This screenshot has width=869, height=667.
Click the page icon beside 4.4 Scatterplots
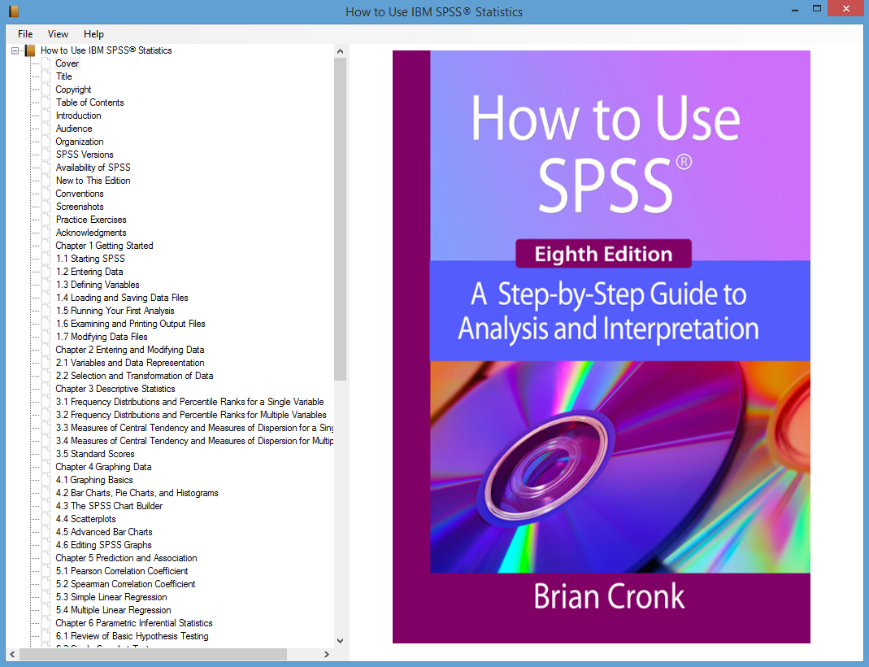[46, 519]
